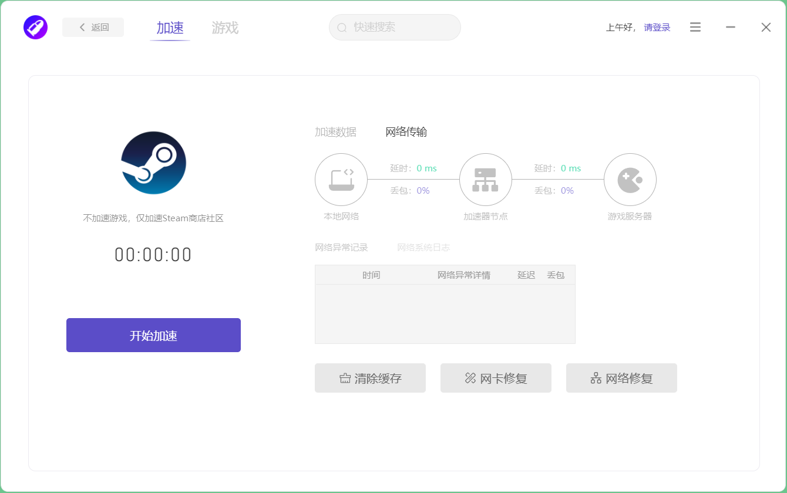Click the 本地网络 laptop icon

tap(341, 180)
